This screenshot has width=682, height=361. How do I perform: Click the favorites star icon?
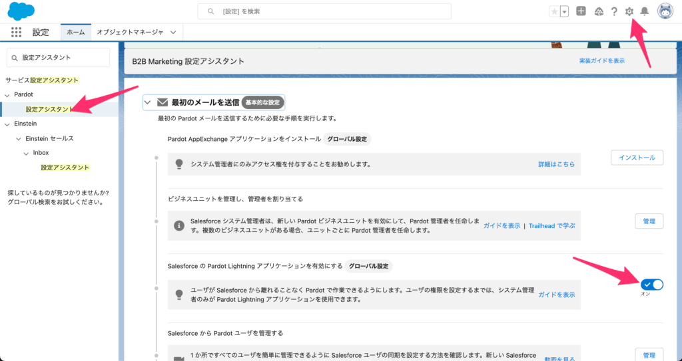554,12
